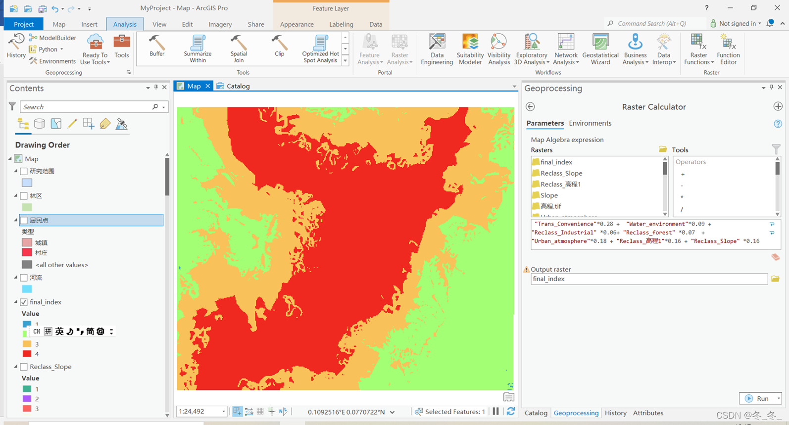Image resolution: width=789 pixels, height=425 pixels.
Task: Launch ModelBuilder
Action: pos(52,38)
